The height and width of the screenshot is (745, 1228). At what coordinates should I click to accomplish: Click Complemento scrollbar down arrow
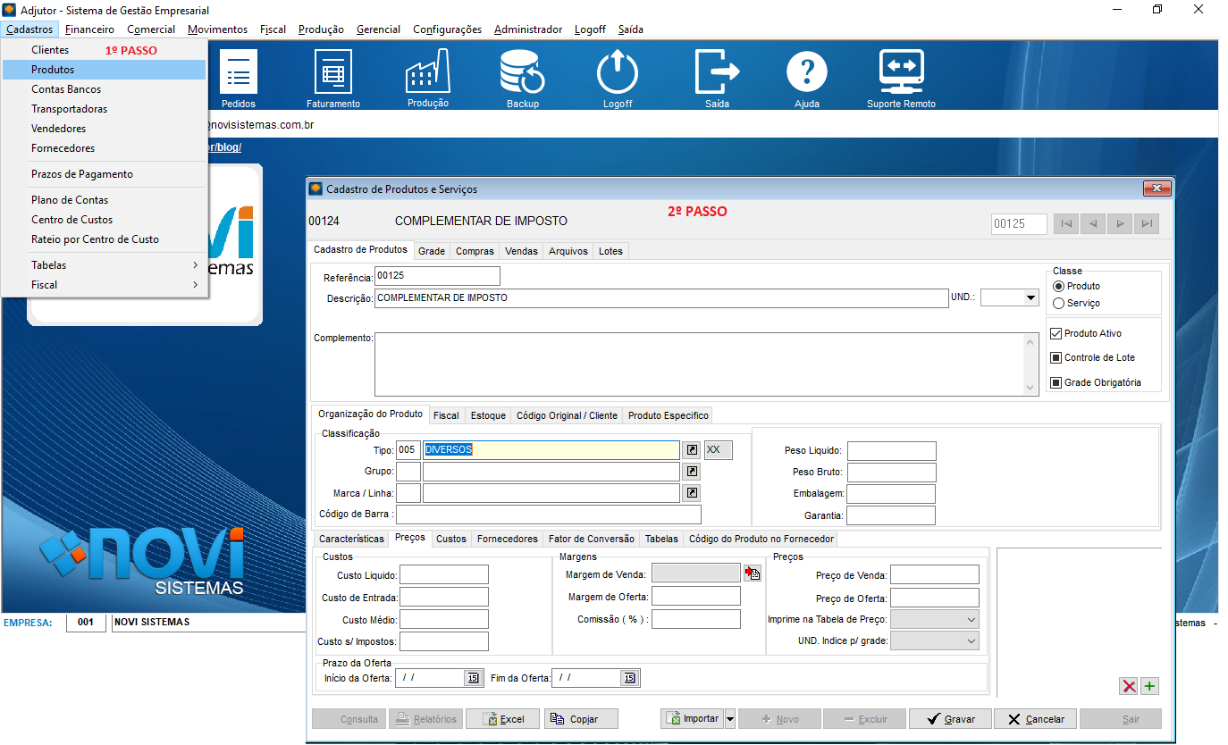(x=1031, y=388)
